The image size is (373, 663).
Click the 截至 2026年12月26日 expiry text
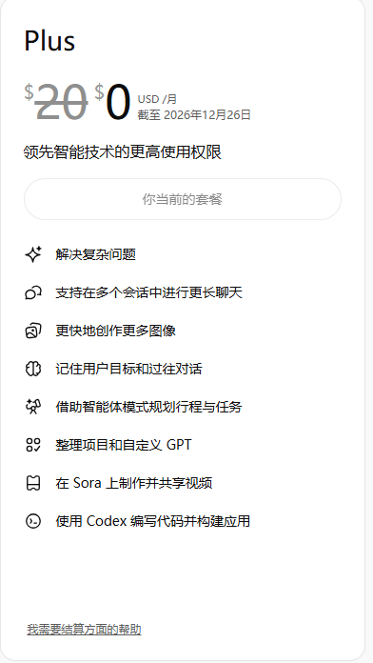[x=194, y=114]
